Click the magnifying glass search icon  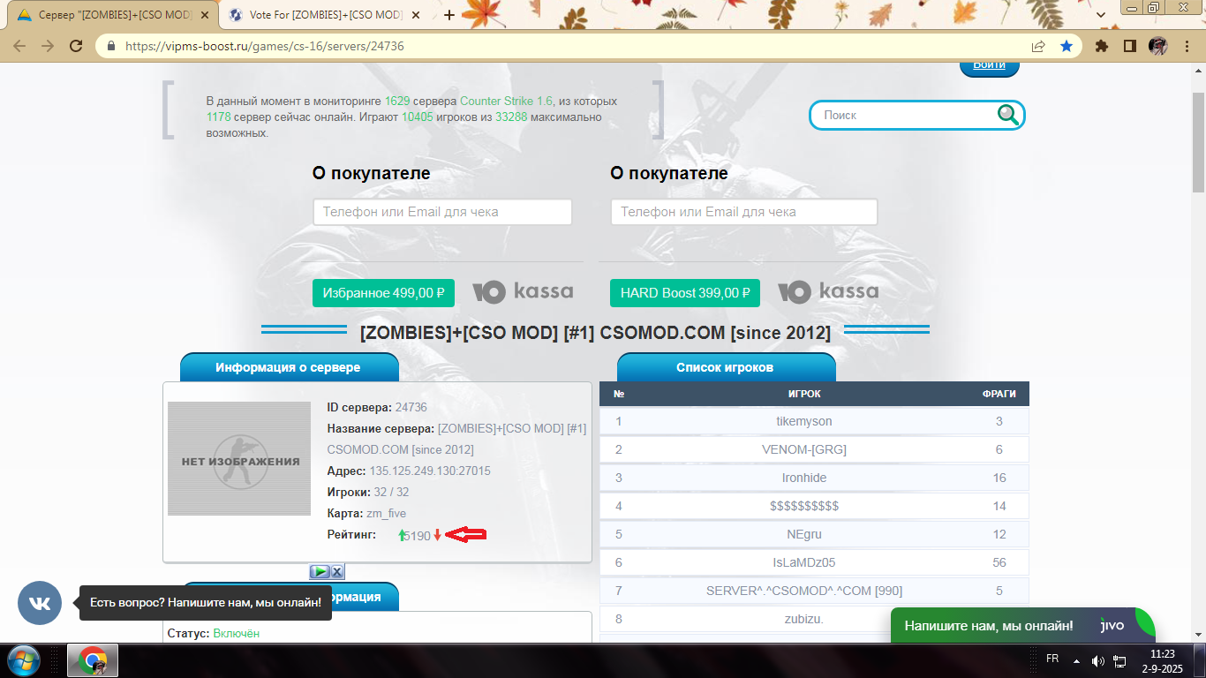1007,114
